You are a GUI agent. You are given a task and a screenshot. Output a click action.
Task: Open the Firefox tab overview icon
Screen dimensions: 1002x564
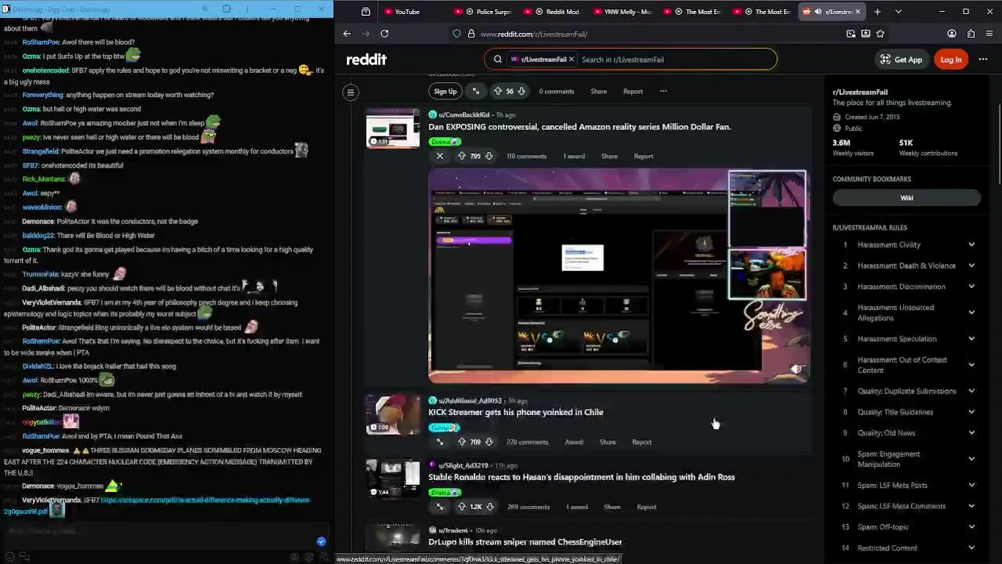click(x=366, y=12)
